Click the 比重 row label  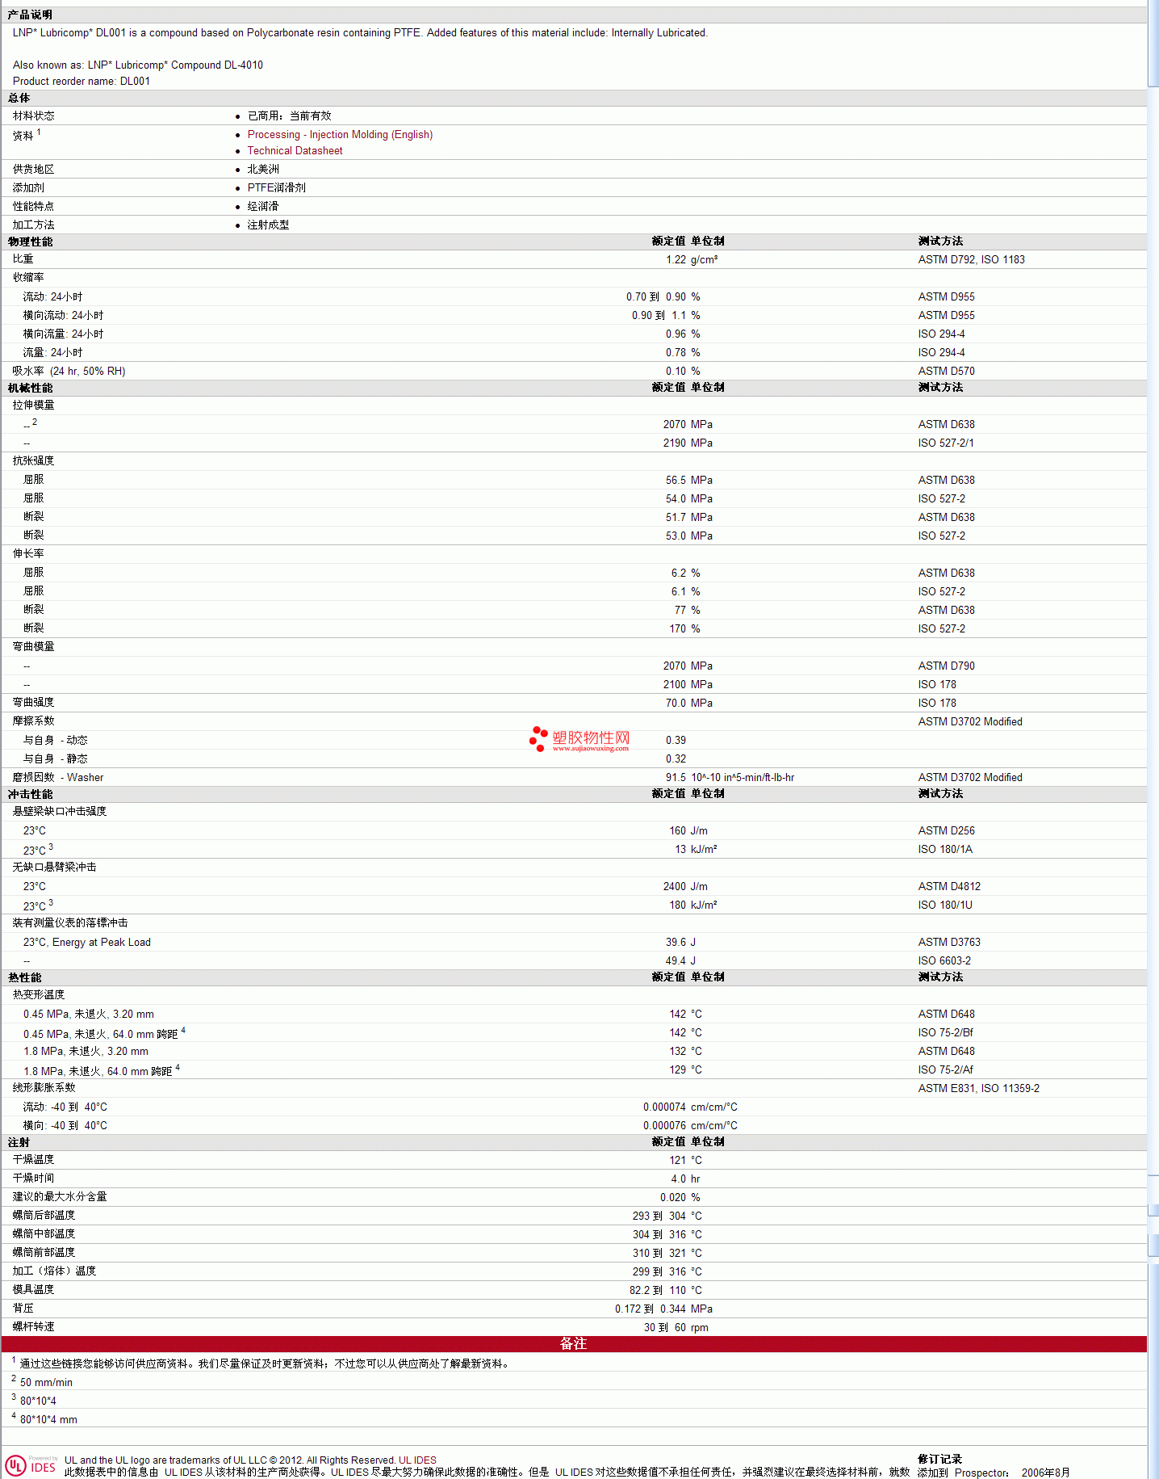coord(23,259)
